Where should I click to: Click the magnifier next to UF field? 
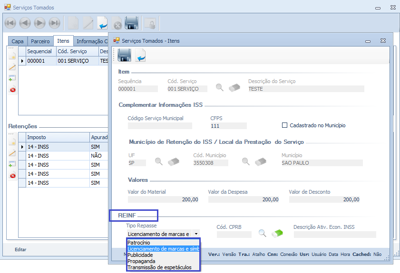point(159,162)
